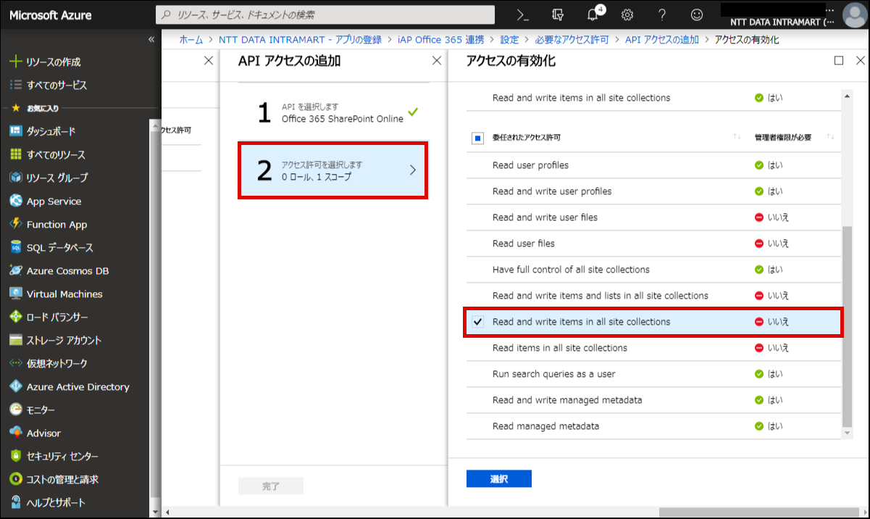Maximize the アクセスの有効化 blade

point(839,61)
